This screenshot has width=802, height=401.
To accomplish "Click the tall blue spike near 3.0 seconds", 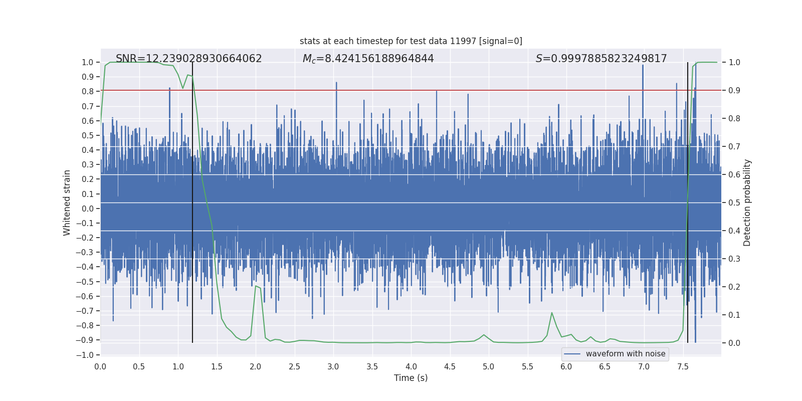I will pos(336,85).
